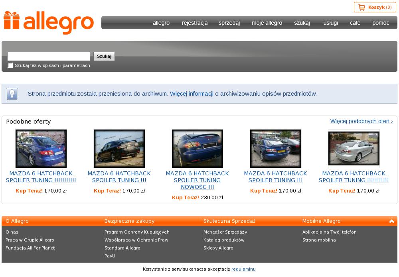Click the Szukaj search button
399x277 pixels.
(104, 56)
